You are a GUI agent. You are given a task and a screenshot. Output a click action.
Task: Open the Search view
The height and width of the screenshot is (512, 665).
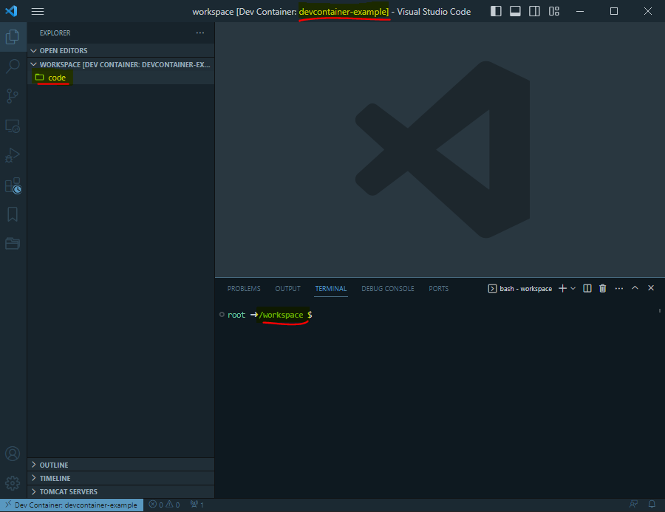(13, 66)
